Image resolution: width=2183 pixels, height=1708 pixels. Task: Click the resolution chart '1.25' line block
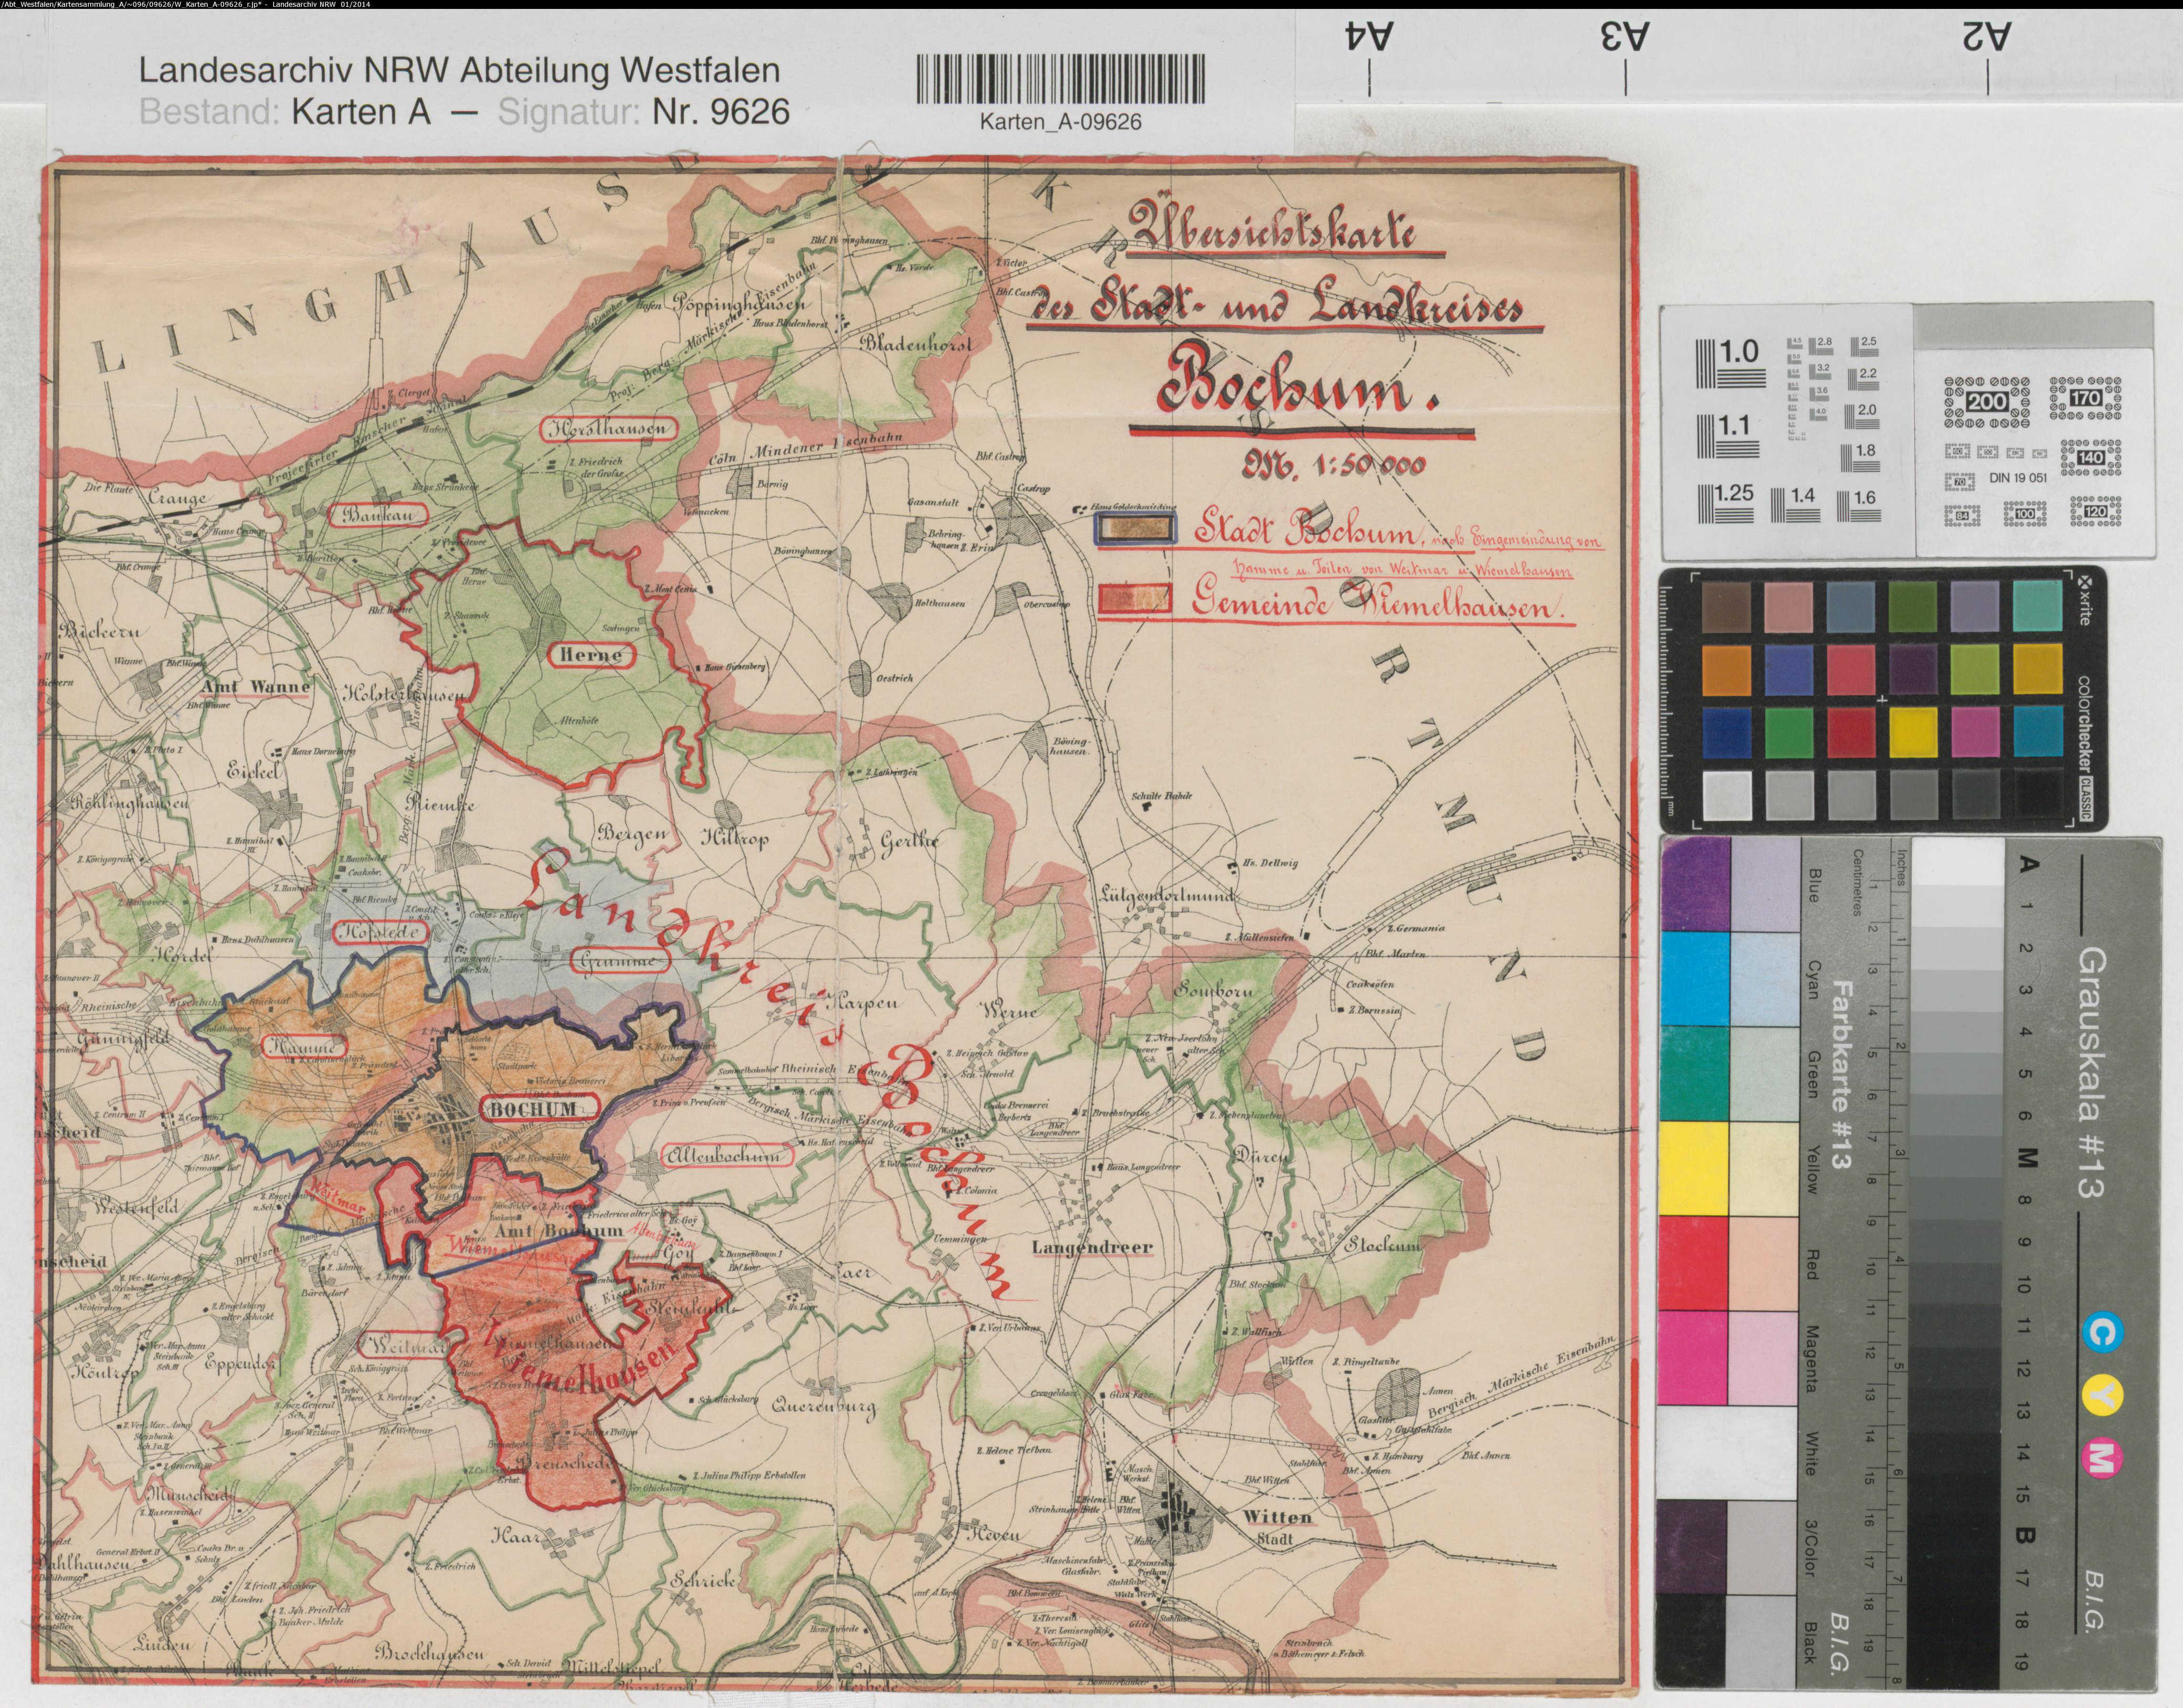(x=1726, y=505)
